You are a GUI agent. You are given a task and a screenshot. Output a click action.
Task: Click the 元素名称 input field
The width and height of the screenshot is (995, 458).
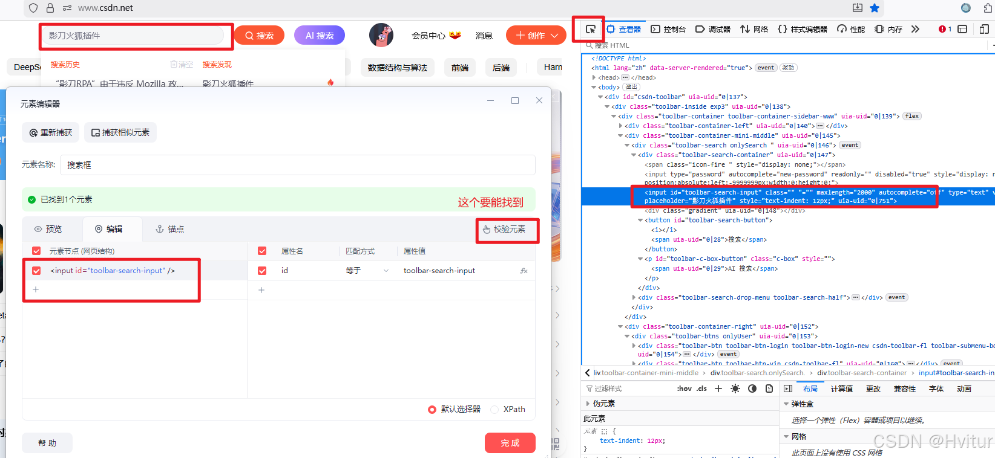[298, 165]
